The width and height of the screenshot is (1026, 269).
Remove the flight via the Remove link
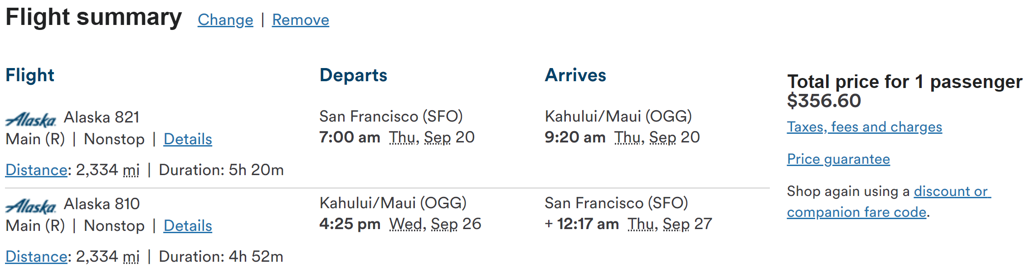click(x=300, y=20)
